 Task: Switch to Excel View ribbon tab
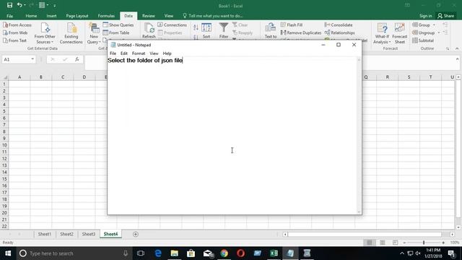pos(169,16)
